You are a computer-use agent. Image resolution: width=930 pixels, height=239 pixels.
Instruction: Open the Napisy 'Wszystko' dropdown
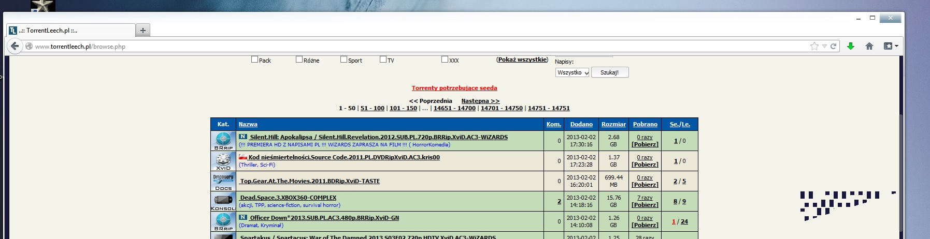pyautogui.click(x=572, y=72)
